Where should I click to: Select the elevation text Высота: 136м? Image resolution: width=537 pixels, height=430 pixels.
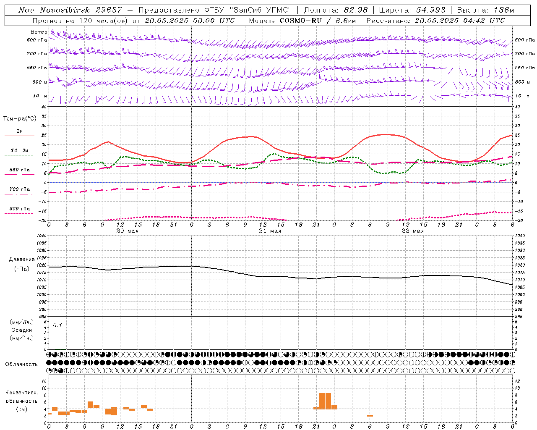(485, 10)
